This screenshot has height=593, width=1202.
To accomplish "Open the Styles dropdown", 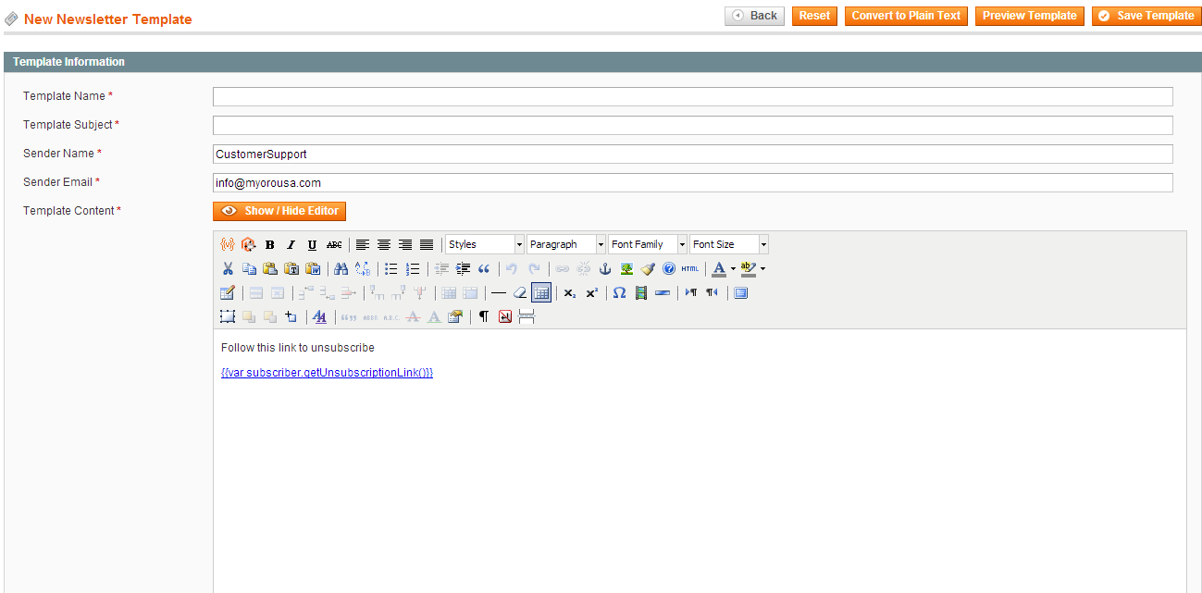I will (x=485, y=245).
